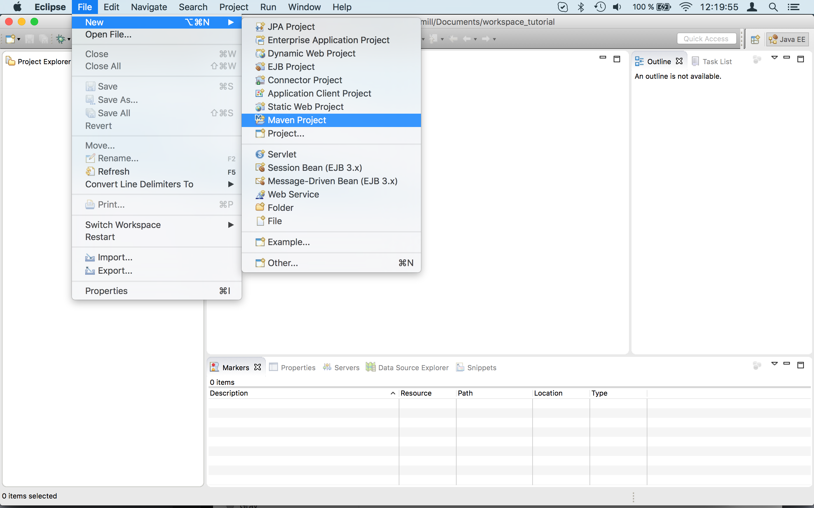Click Session Bean (EJB 3.x) icon
This screenshot has width=814, height=508.
260,168
